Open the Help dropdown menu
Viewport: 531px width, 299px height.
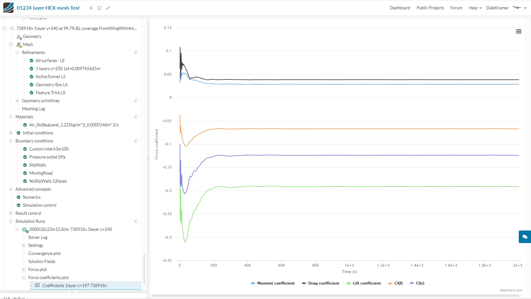tap(475, 8)
